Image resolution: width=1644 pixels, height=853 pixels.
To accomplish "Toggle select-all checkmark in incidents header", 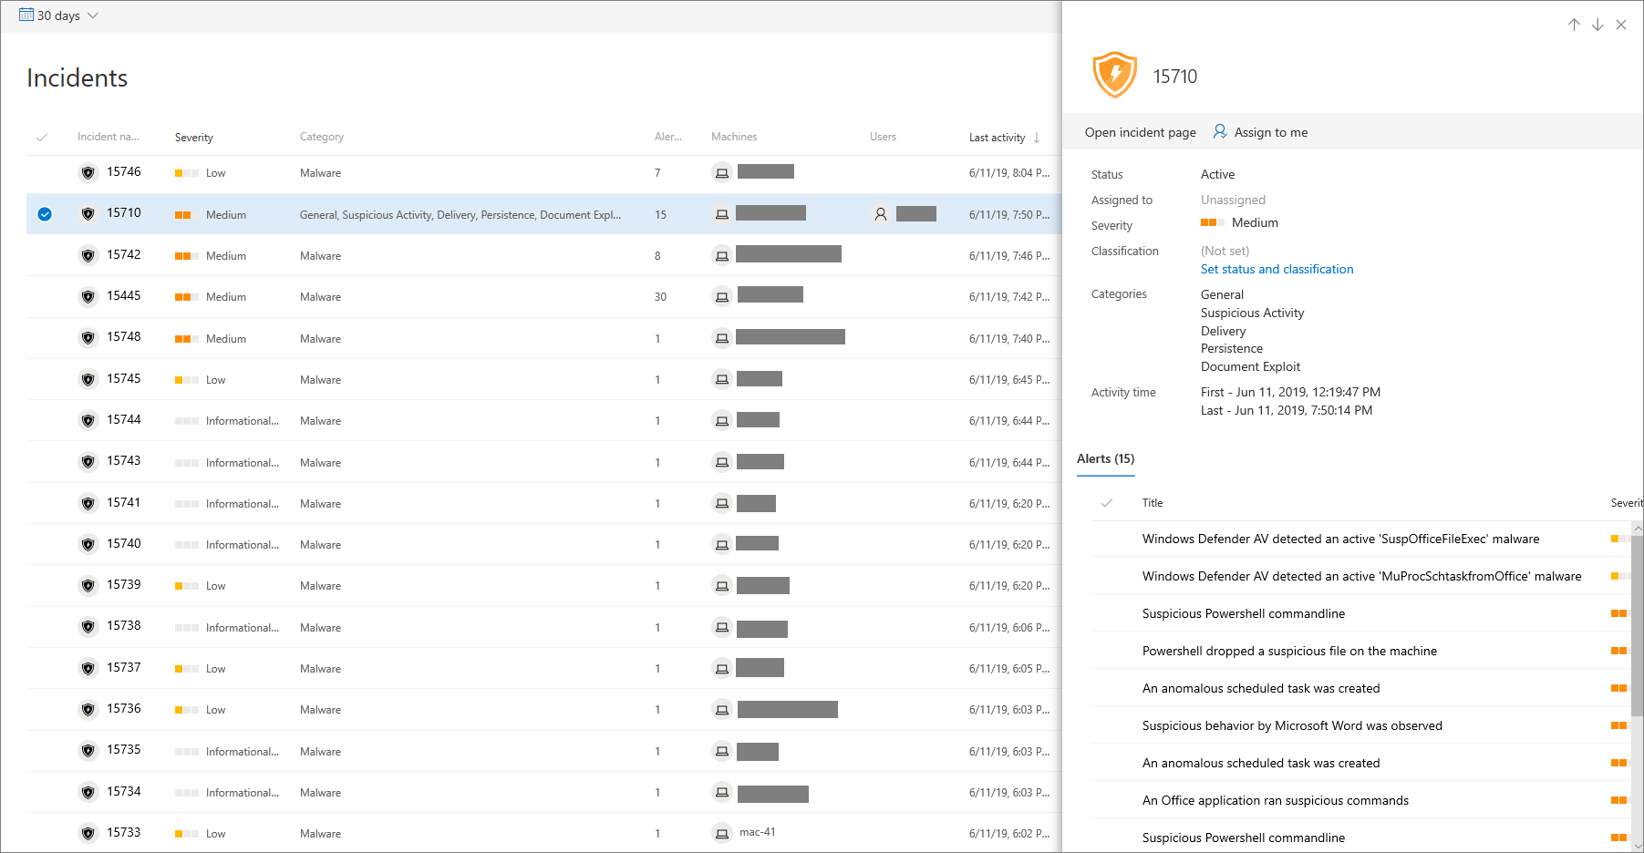I will point(42,138).
